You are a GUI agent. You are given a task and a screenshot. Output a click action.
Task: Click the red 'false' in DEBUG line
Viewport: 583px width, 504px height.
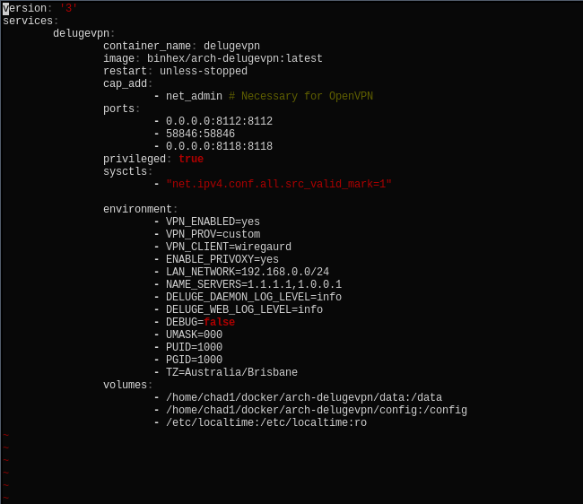coord(220,322)
